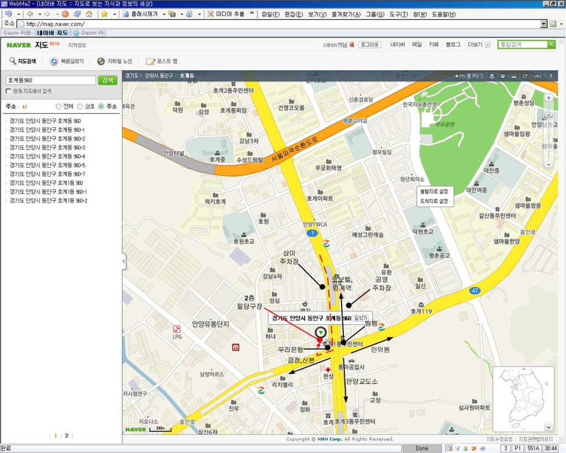Expand the 더보기 dropdown arrow in Naver header
Viewport: 566px width, 453px height.
click(x=488, y=44)
